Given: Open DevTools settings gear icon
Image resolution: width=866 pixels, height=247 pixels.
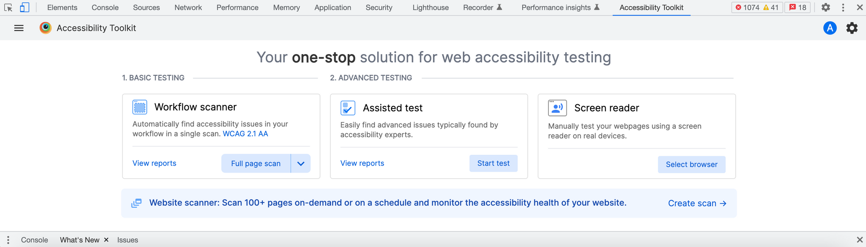Looking at the screenshot, I should click(x=826, y=8).
